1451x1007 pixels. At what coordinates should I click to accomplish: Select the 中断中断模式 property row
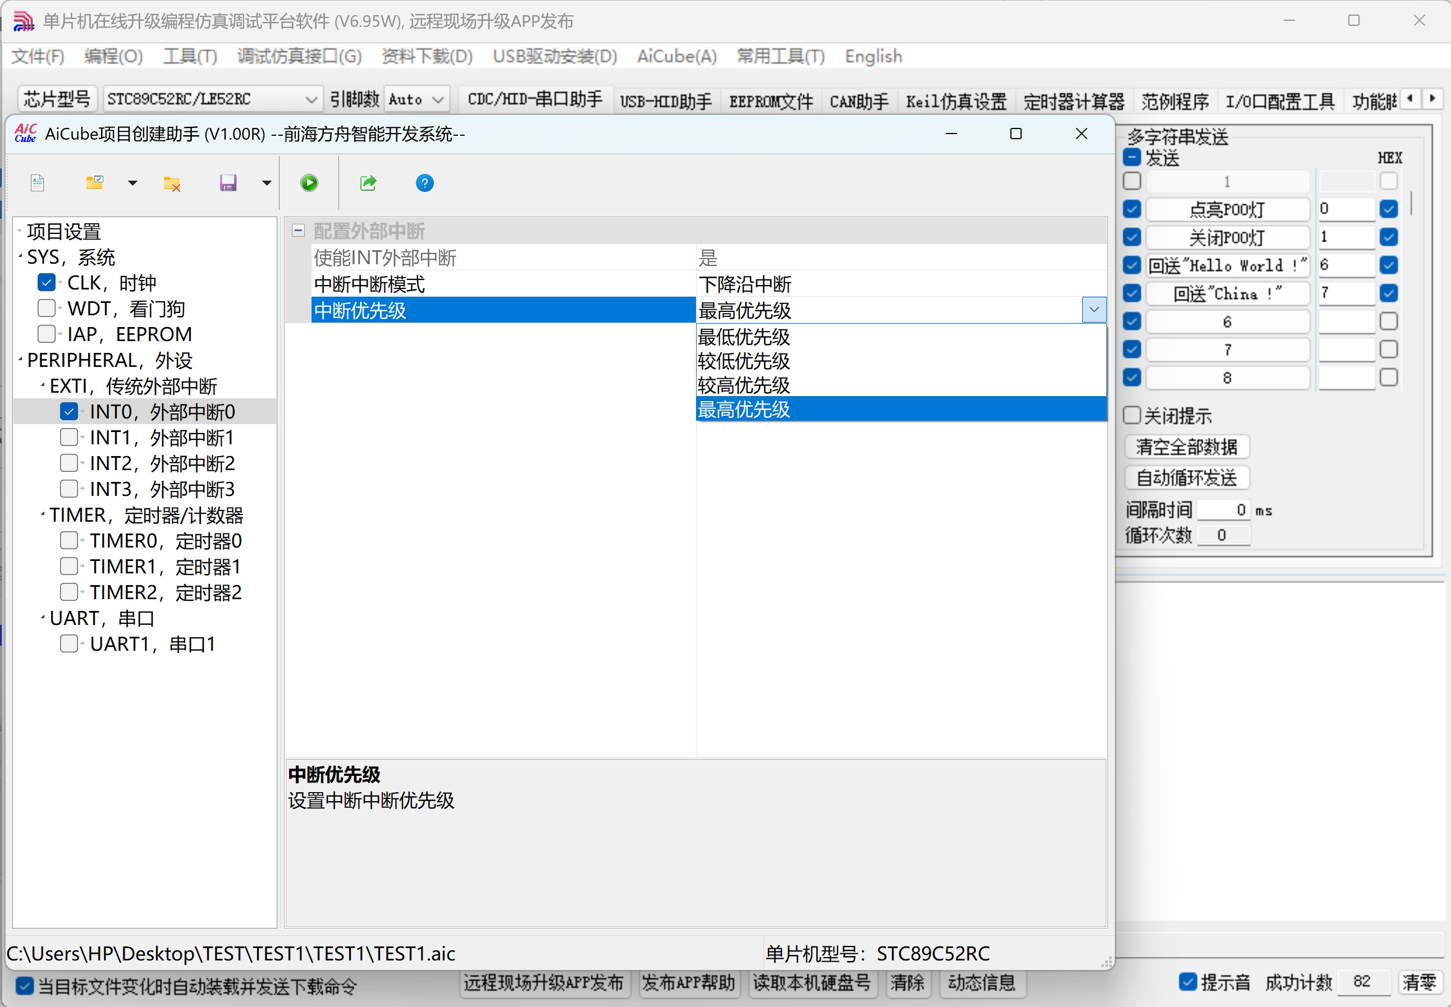[x=709, y=284]
